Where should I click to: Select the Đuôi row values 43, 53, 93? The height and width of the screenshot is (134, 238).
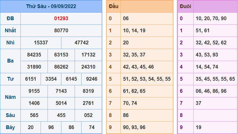(207, 55)
